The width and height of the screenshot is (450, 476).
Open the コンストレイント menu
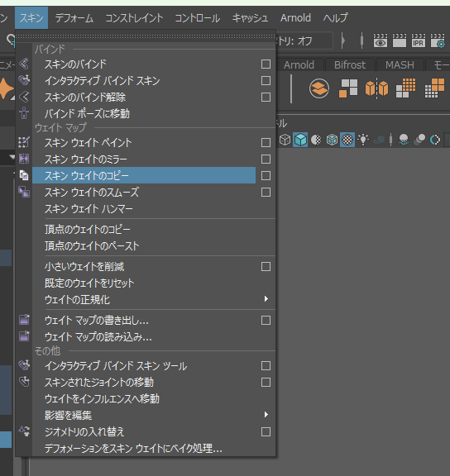134,18
